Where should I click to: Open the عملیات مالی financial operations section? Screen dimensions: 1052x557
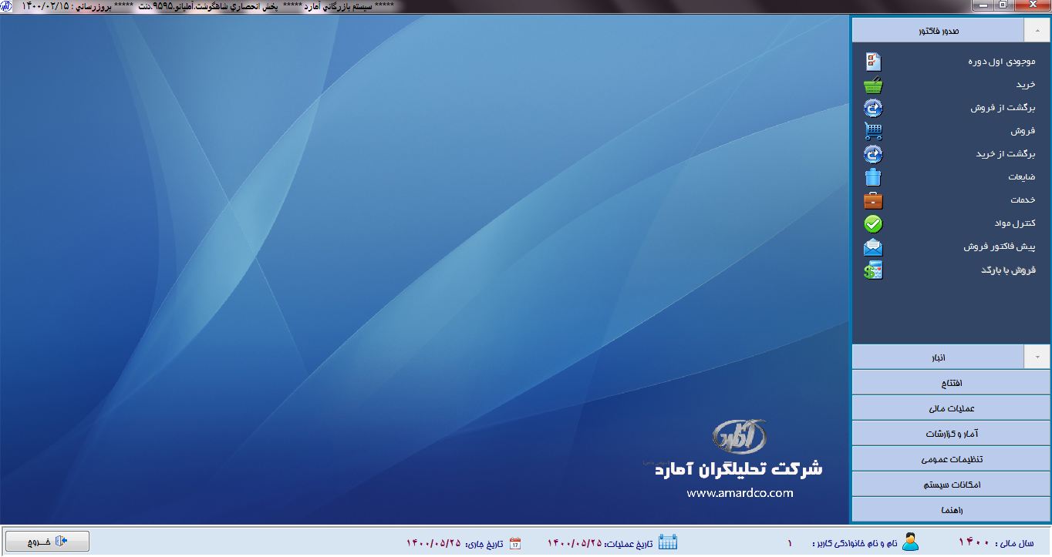tap(951, 408)
